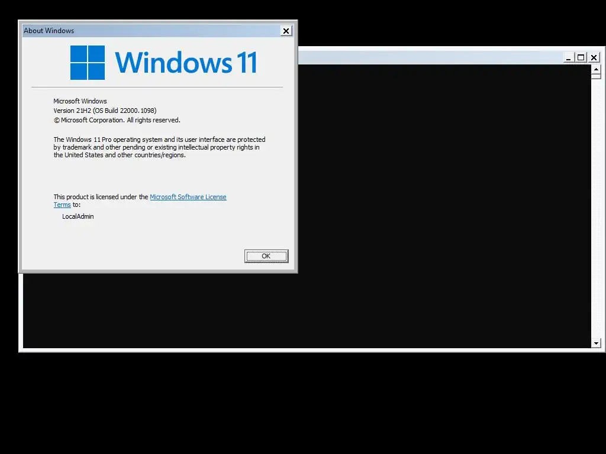
Task: Open the Microsoft Software License link
Action: 188,197
